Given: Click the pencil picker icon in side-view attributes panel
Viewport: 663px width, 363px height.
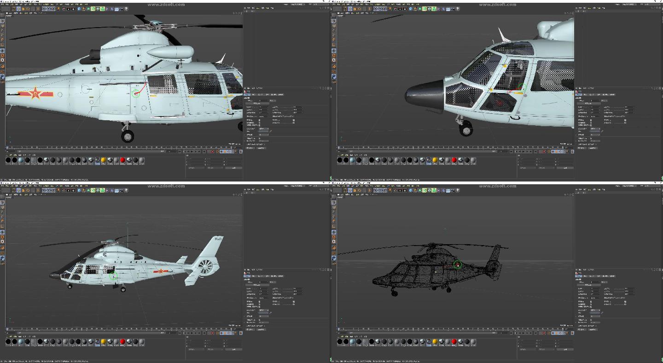Looking at the screenshot, I should tap(271, 131).
